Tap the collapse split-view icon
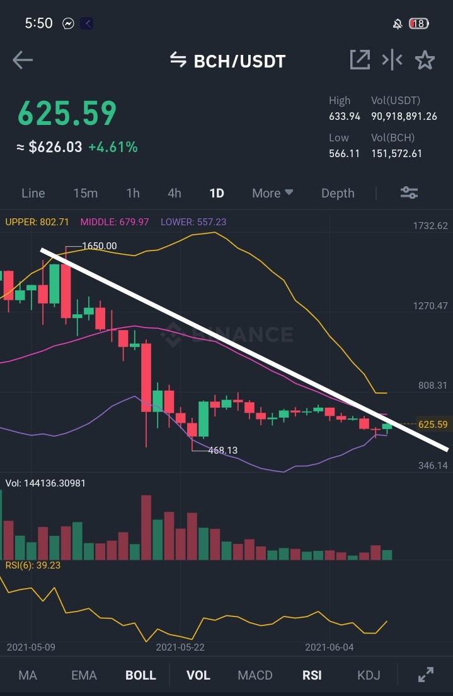 click(x=393, y=60)
